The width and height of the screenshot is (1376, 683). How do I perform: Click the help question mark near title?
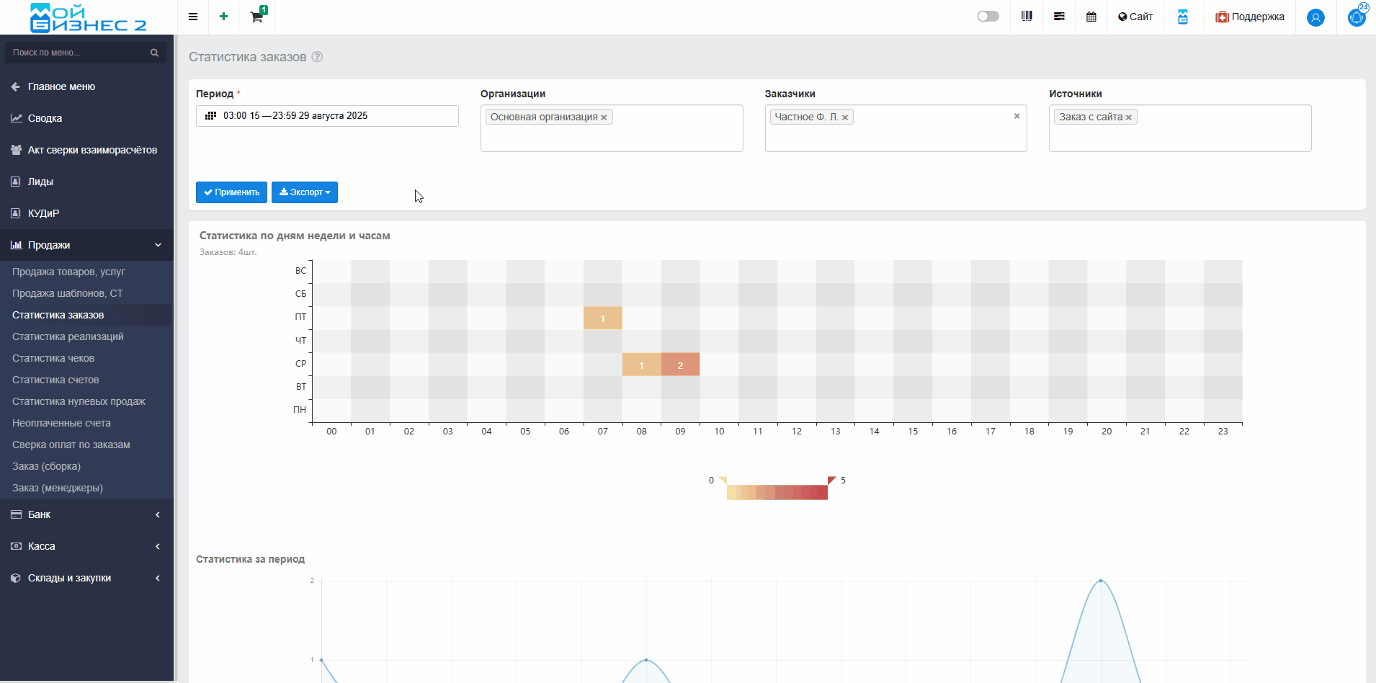(317, 57)
